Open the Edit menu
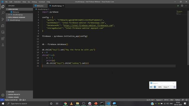This screenshot has width=189, height=106. point(11,2)
